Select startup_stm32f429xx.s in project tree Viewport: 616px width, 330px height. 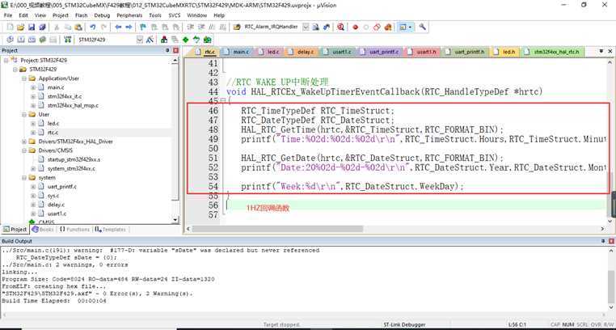point(74,159)
